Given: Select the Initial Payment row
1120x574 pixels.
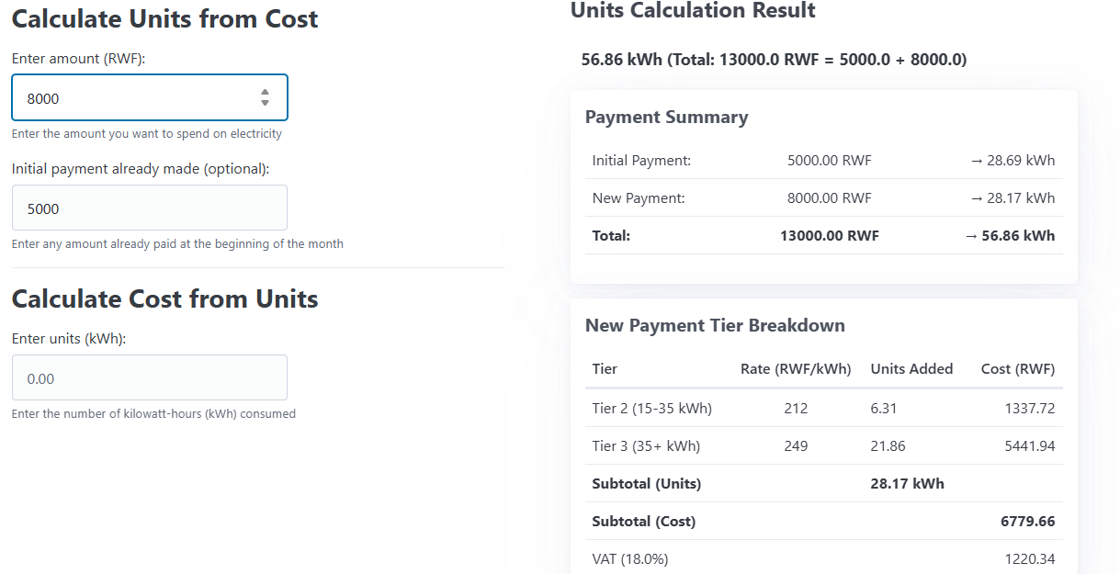Looking at the screenshot, I should point(822,160).
